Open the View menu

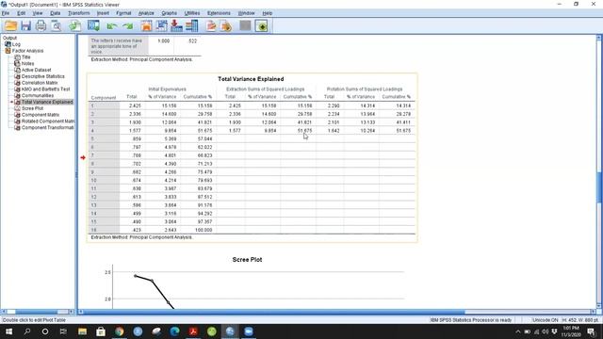click(x=38, y=13)
